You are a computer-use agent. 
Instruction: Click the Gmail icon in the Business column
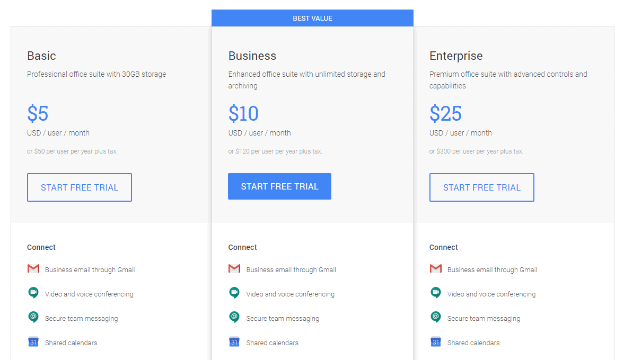(x=234, y=269)
